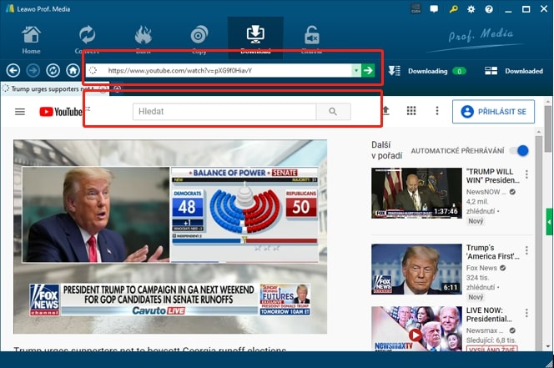Open the DRM removal module
Viewport: 554px width, 368px height.
[x=312, y=39]
